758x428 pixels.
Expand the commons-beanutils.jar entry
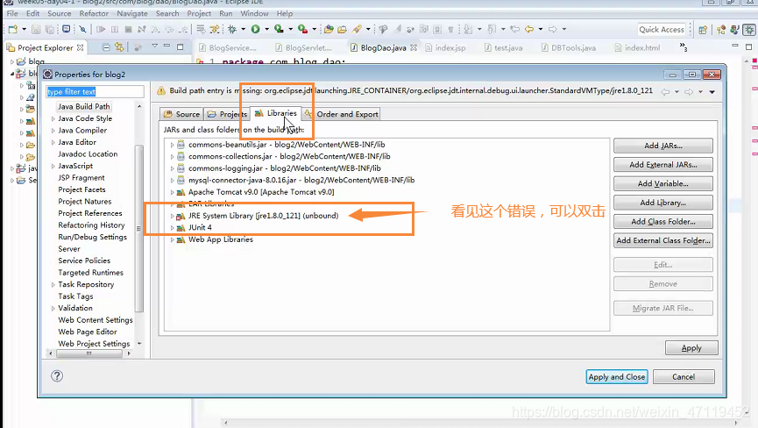(172, 145)
